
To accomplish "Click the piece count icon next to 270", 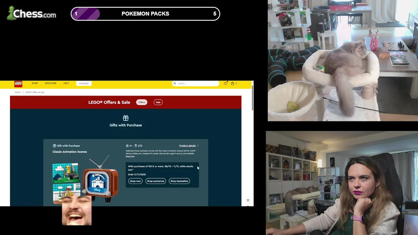I will pos(136,146).
